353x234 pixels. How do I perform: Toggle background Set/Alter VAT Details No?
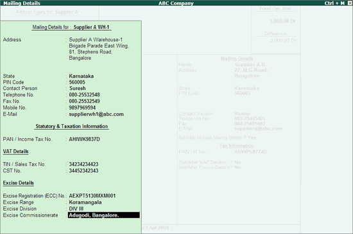point(237,162)
